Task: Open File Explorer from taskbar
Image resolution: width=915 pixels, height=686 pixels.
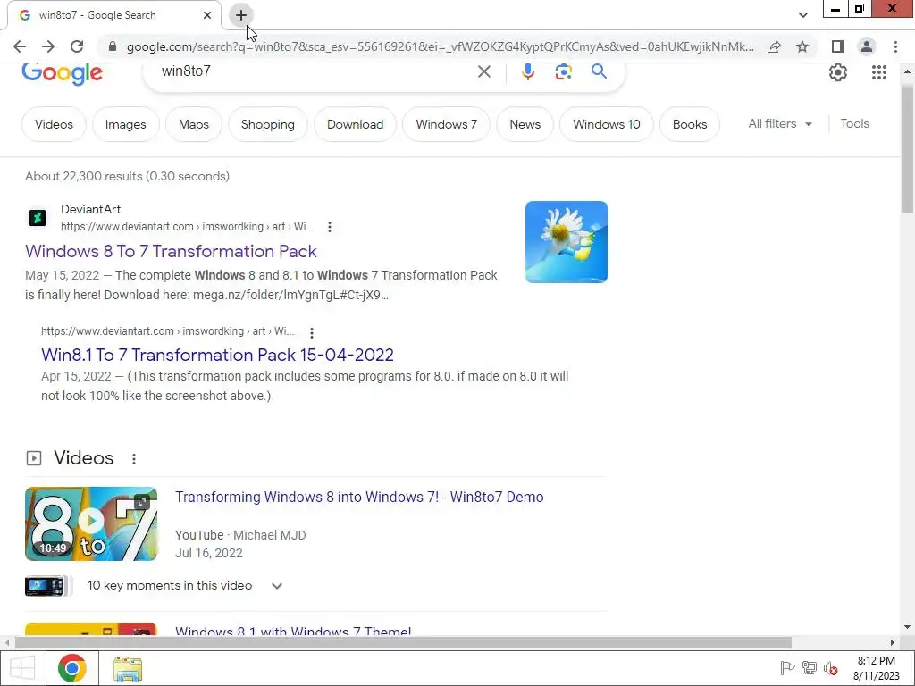Action: [128, 668]
